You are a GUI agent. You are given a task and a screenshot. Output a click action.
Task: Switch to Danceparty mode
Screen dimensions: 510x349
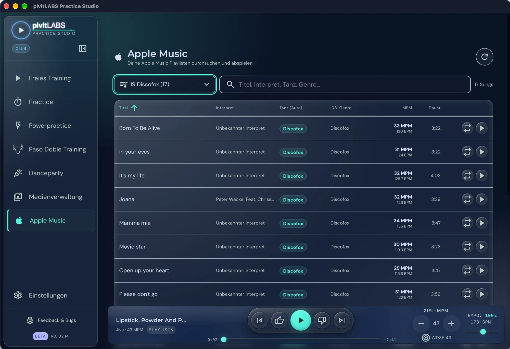(x=51, y=173)
